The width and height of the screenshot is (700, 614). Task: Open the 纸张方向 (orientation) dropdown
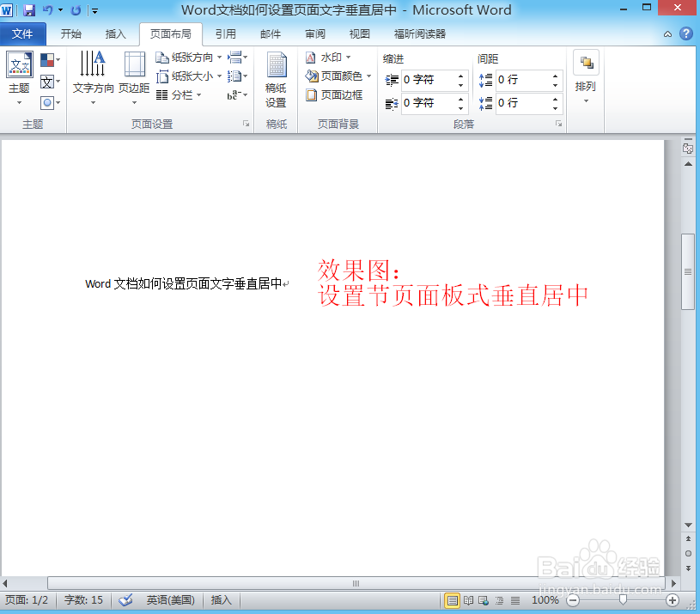[191, 57]
